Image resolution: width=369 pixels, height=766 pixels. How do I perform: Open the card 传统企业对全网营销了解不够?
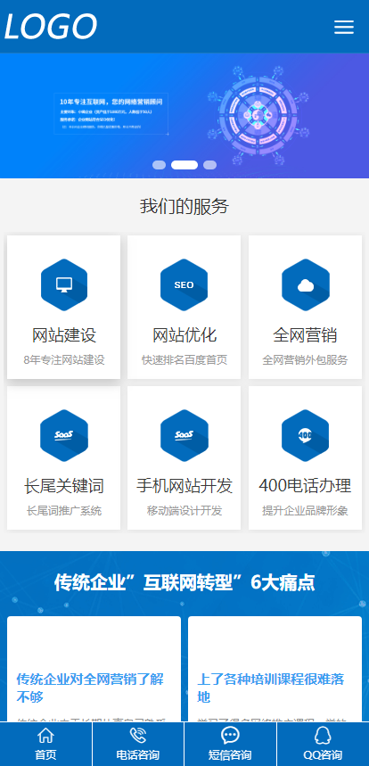[94, 668]
